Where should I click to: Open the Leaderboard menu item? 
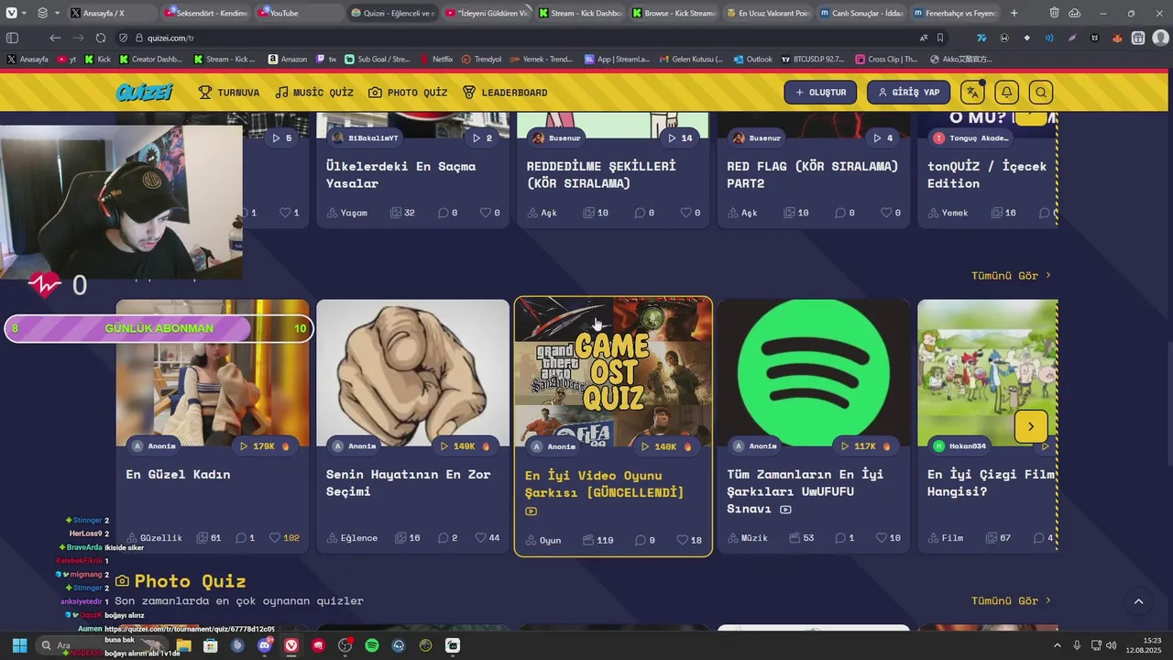coord(505,93)
